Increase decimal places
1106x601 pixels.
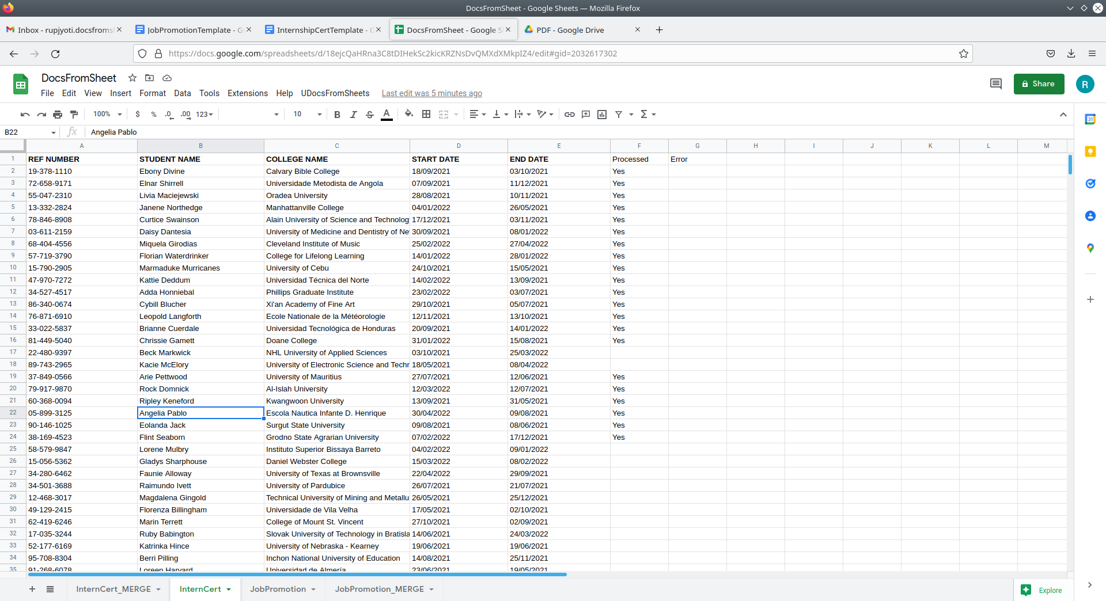click(185, 115)
